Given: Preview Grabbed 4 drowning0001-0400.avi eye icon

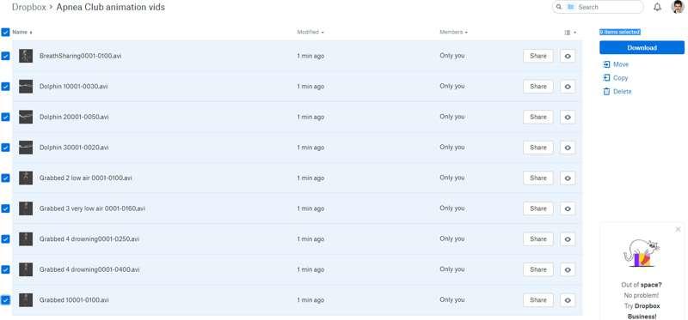Looking at the screenshot, I should pyautogui.click(x=568, y=269).
